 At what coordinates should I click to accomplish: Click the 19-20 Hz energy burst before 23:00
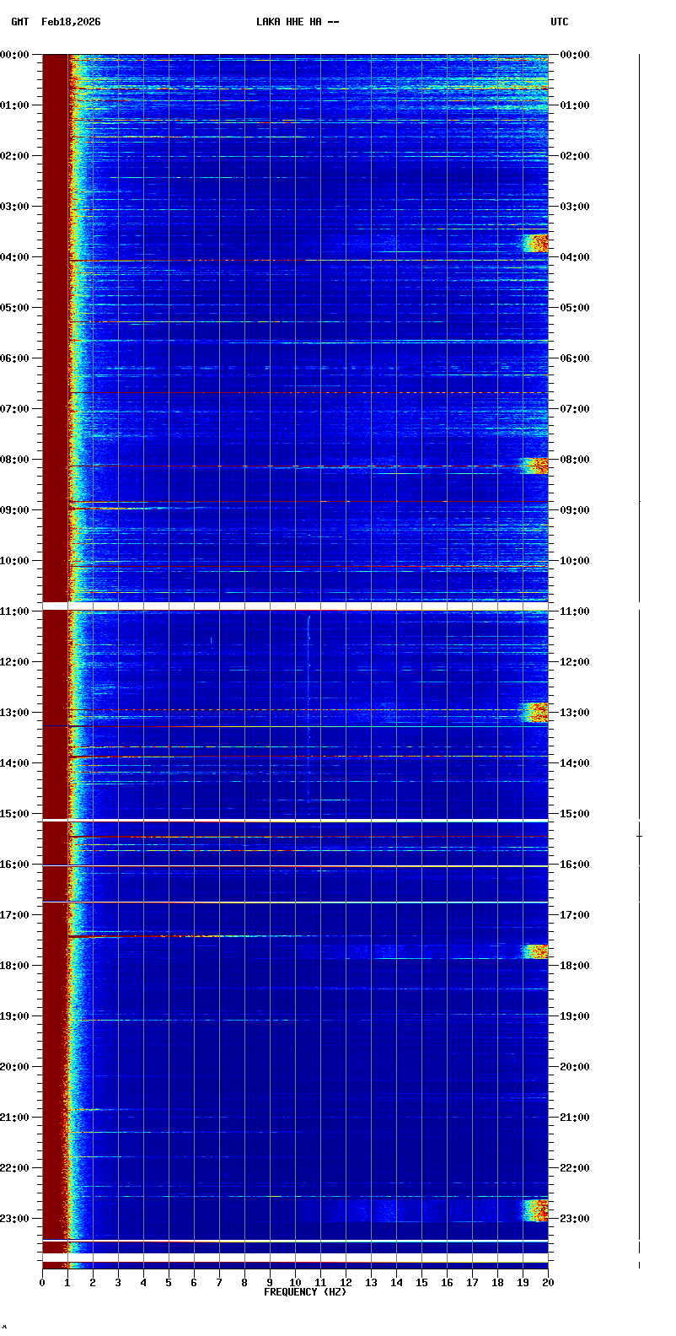[x=535, y=1210]
